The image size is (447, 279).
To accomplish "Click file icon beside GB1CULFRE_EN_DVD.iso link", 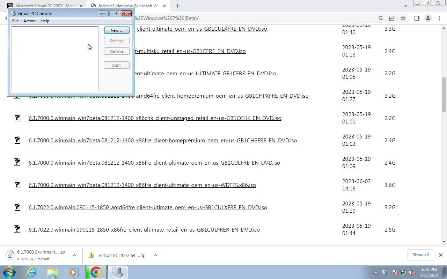I will (x=17, y=162).
